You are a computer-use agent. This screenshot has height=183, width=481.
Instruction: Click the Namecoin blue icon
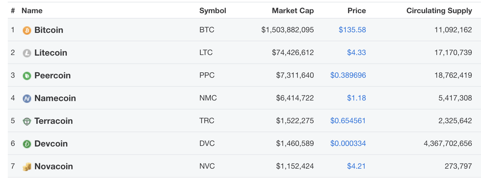[x=27, y=98]
